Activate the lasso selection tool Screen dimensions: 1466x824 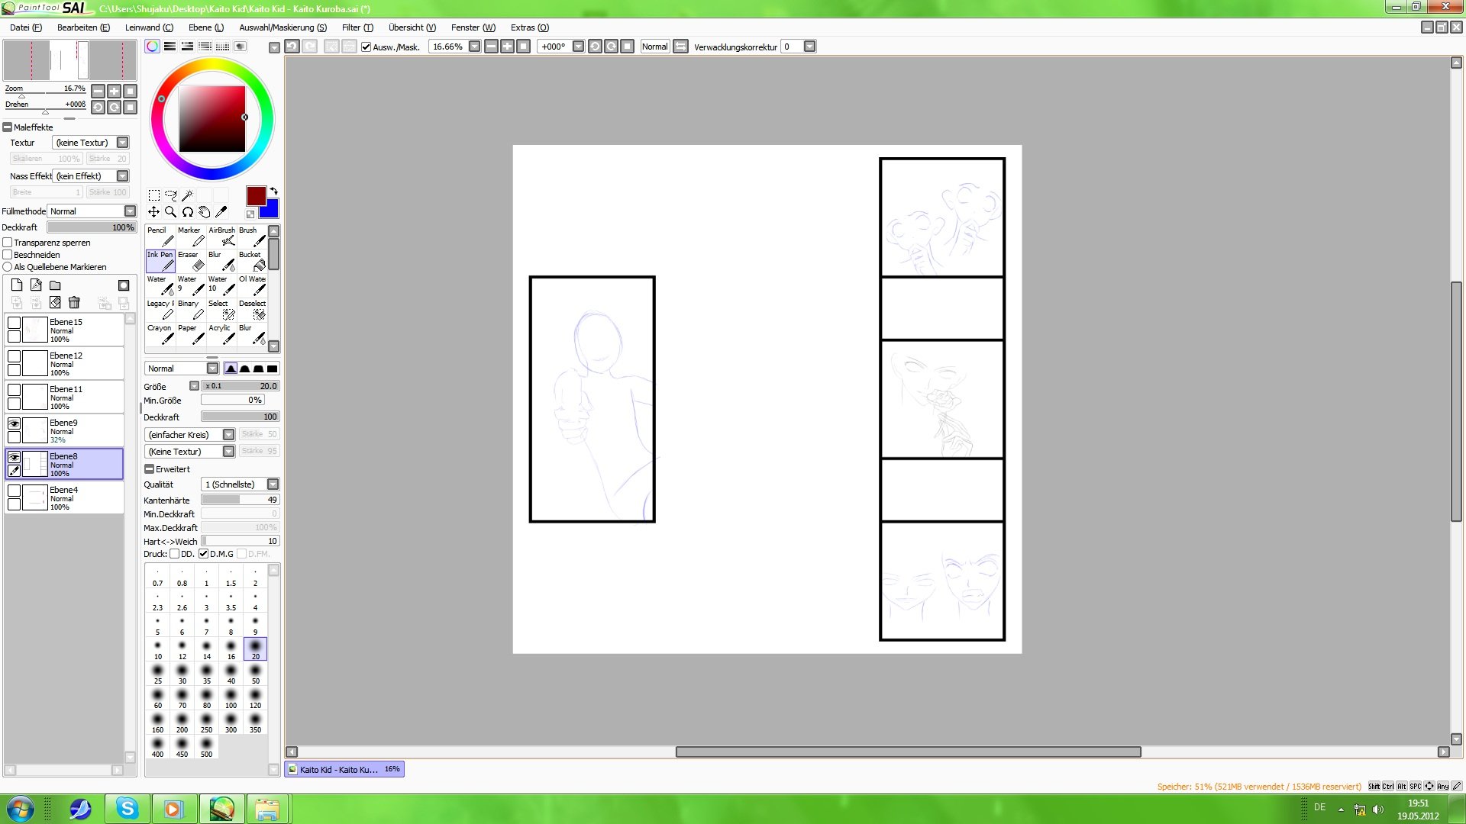171,195
